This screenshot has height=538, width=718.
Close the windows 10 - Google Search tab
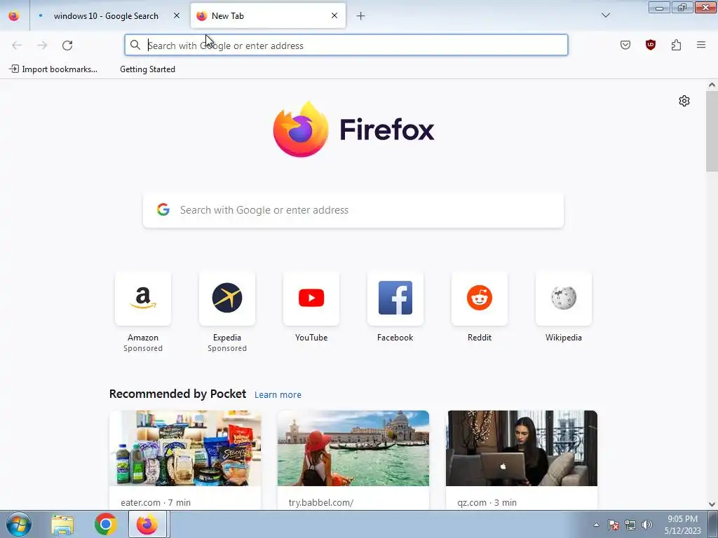pyautogui.click(x=177, y=16)
